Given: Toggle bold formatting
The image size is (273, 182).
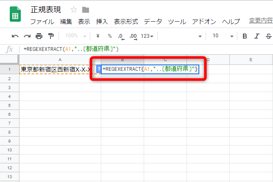Looking at the screenshot, I should coord(245,36).
